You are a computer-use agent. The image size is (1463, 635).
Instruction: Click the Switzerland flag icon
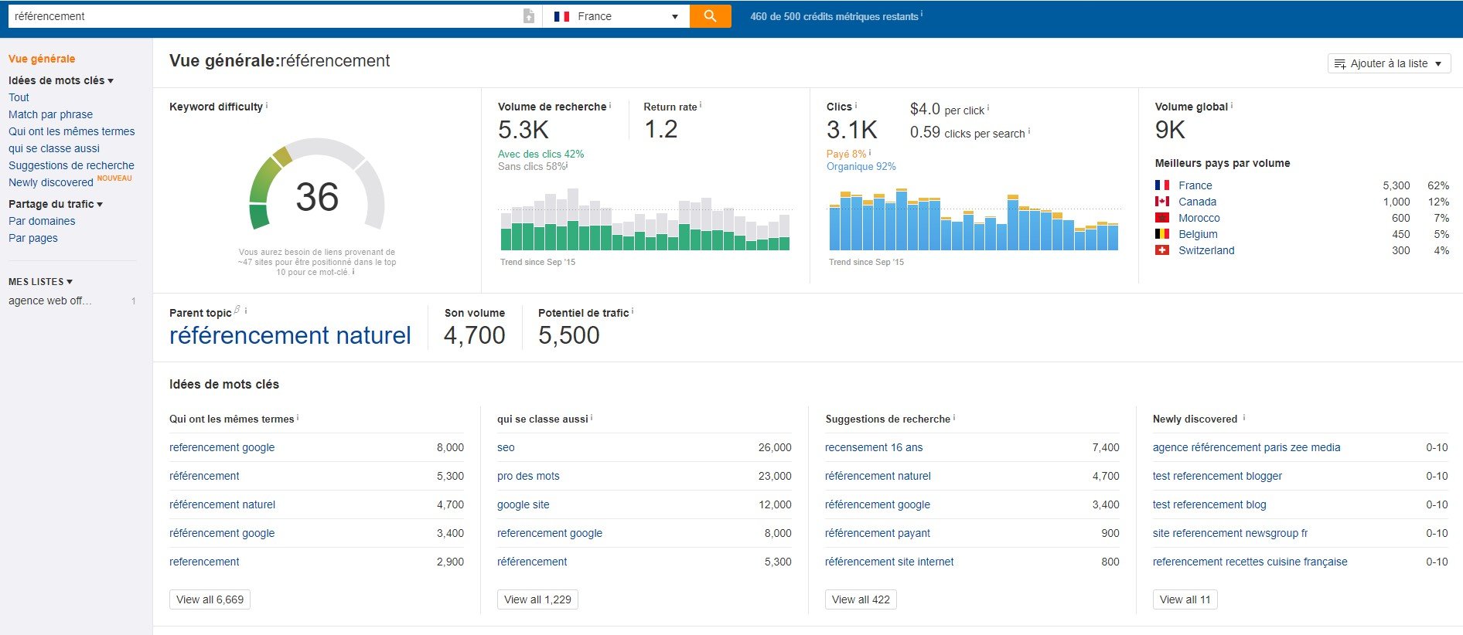pos(1161,250)
